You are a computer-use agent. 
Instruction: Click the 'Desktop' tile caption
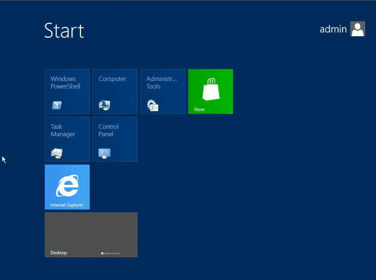coord(58,252)
